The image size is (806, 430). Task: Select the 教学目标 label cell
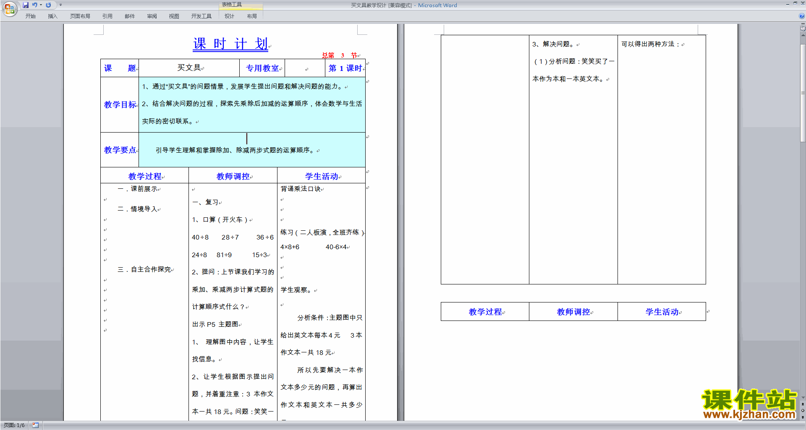(x=120, y=104)
